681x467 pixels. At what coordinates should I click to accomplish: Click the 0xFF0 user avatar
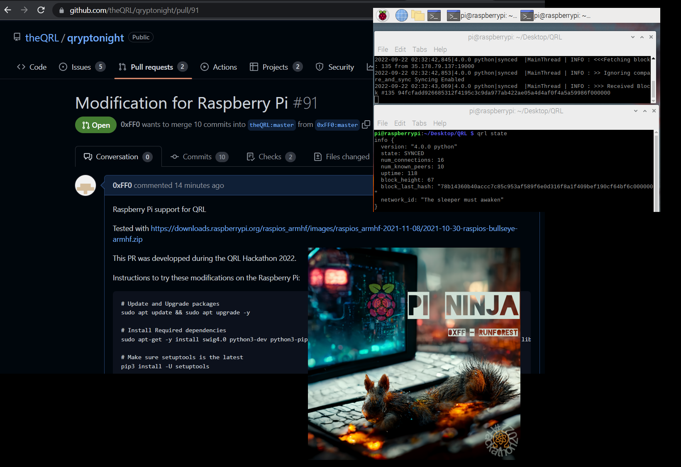[85, 185]
